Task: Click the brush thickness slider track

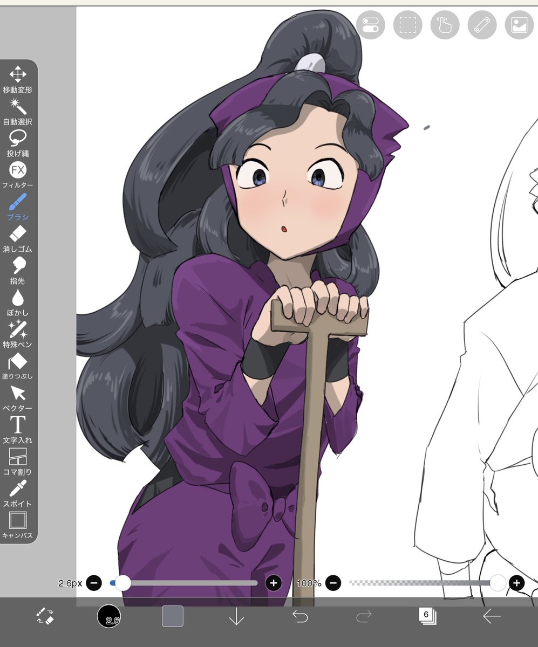Action: click(x=183, y=583)
